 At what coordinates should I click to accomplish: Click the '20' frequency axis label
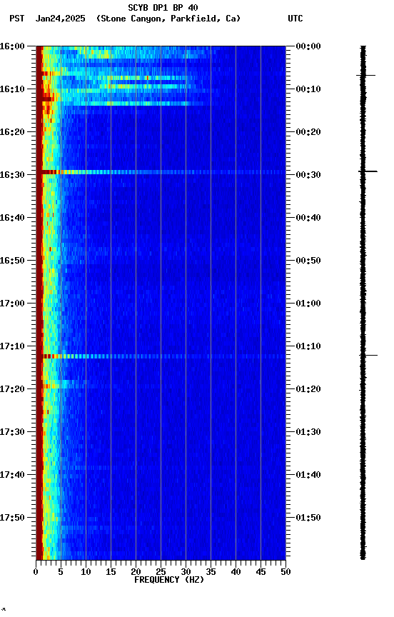(x=136, y=572)
